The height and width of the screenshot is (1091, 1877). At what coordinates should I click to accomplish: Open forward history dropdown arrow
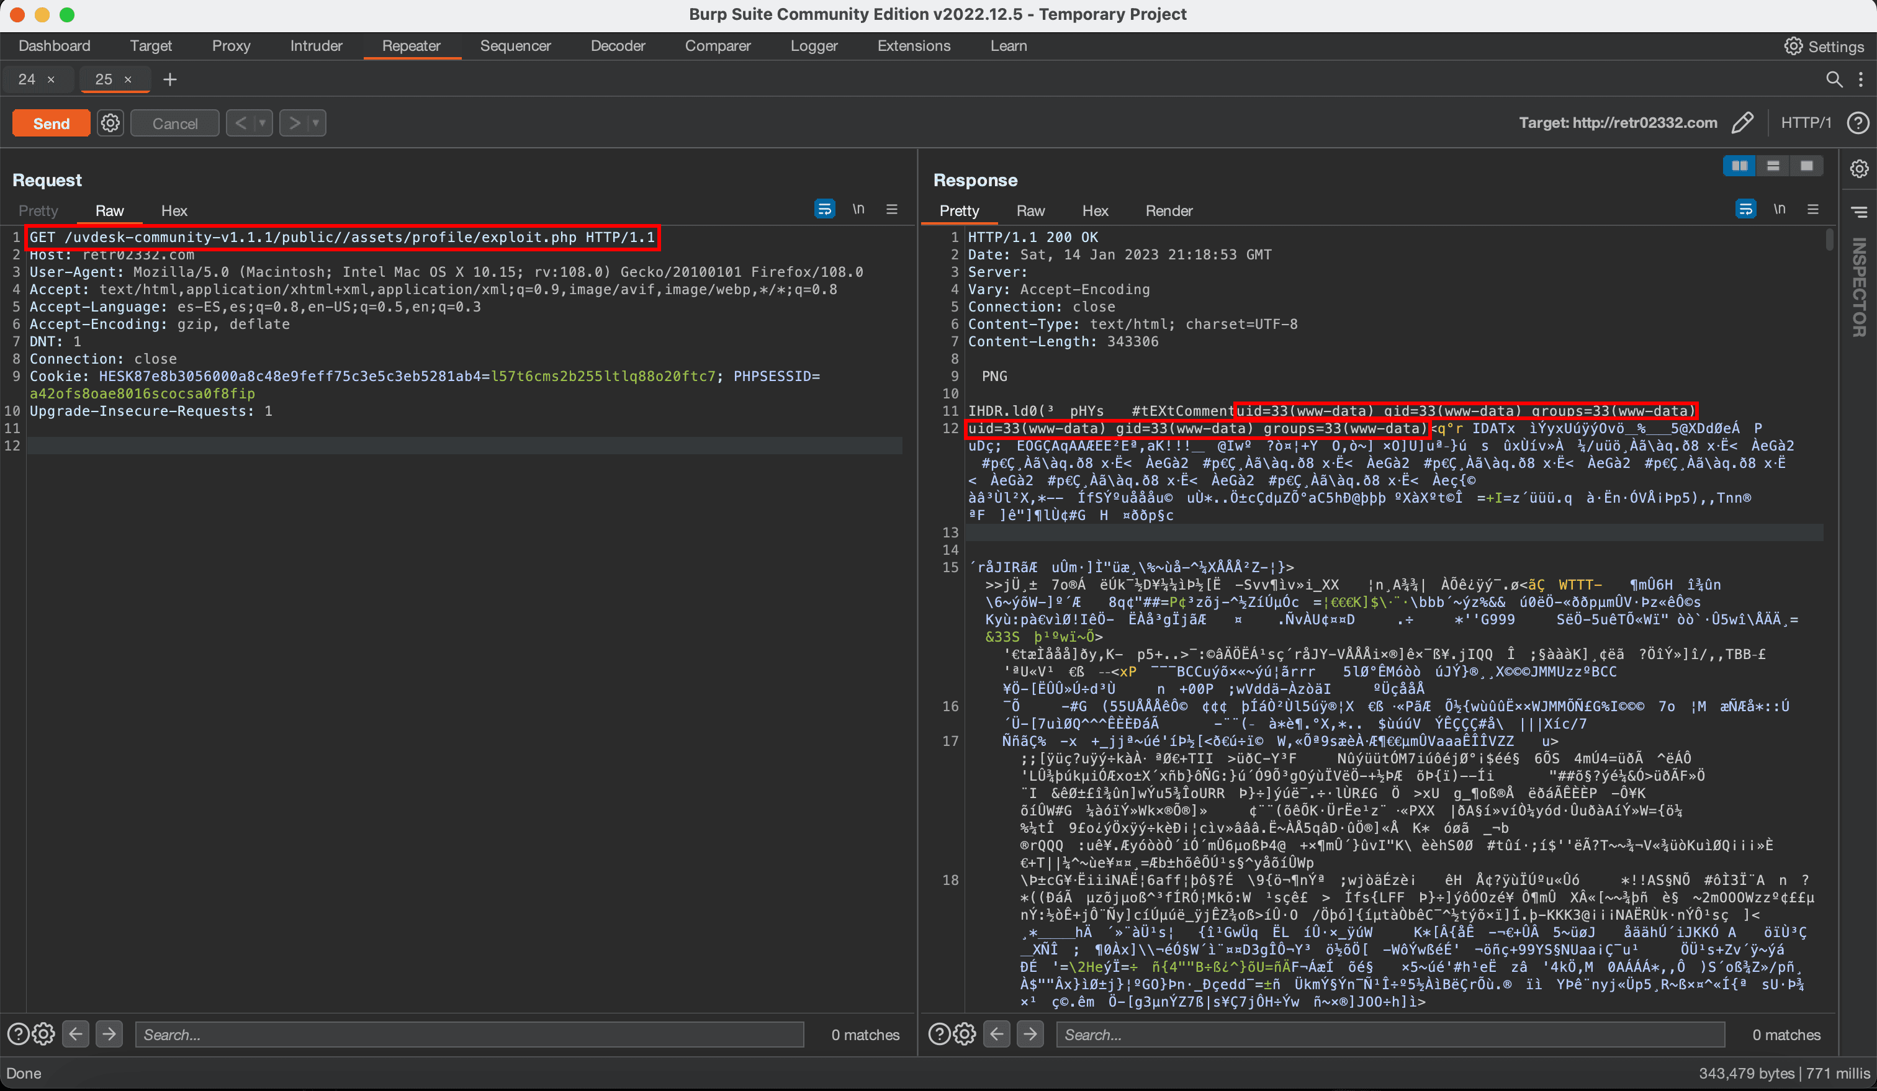coord(316,123)
